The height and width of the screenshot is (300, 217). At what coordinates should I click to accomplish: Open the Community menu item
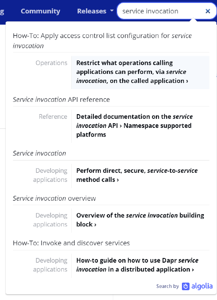(x=40, y=11)
